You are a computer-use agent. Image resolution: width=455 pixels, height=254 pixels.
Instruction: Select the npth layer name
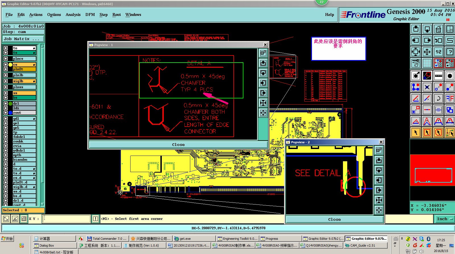click(x=24, y=155)
